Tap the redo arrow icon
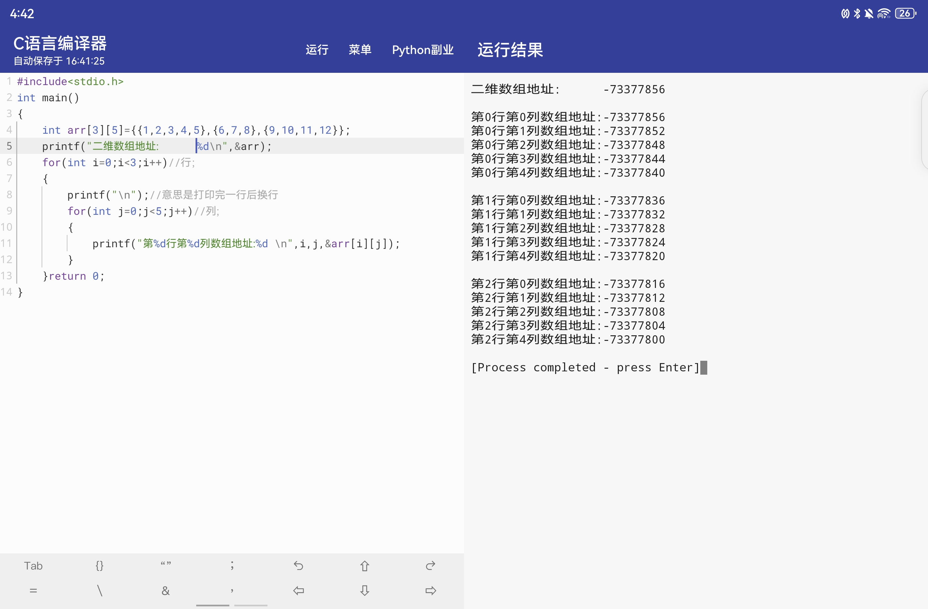 pos(431,565)
